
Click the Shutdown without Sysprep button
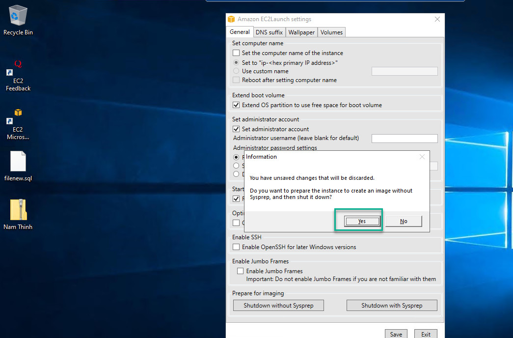278,305
